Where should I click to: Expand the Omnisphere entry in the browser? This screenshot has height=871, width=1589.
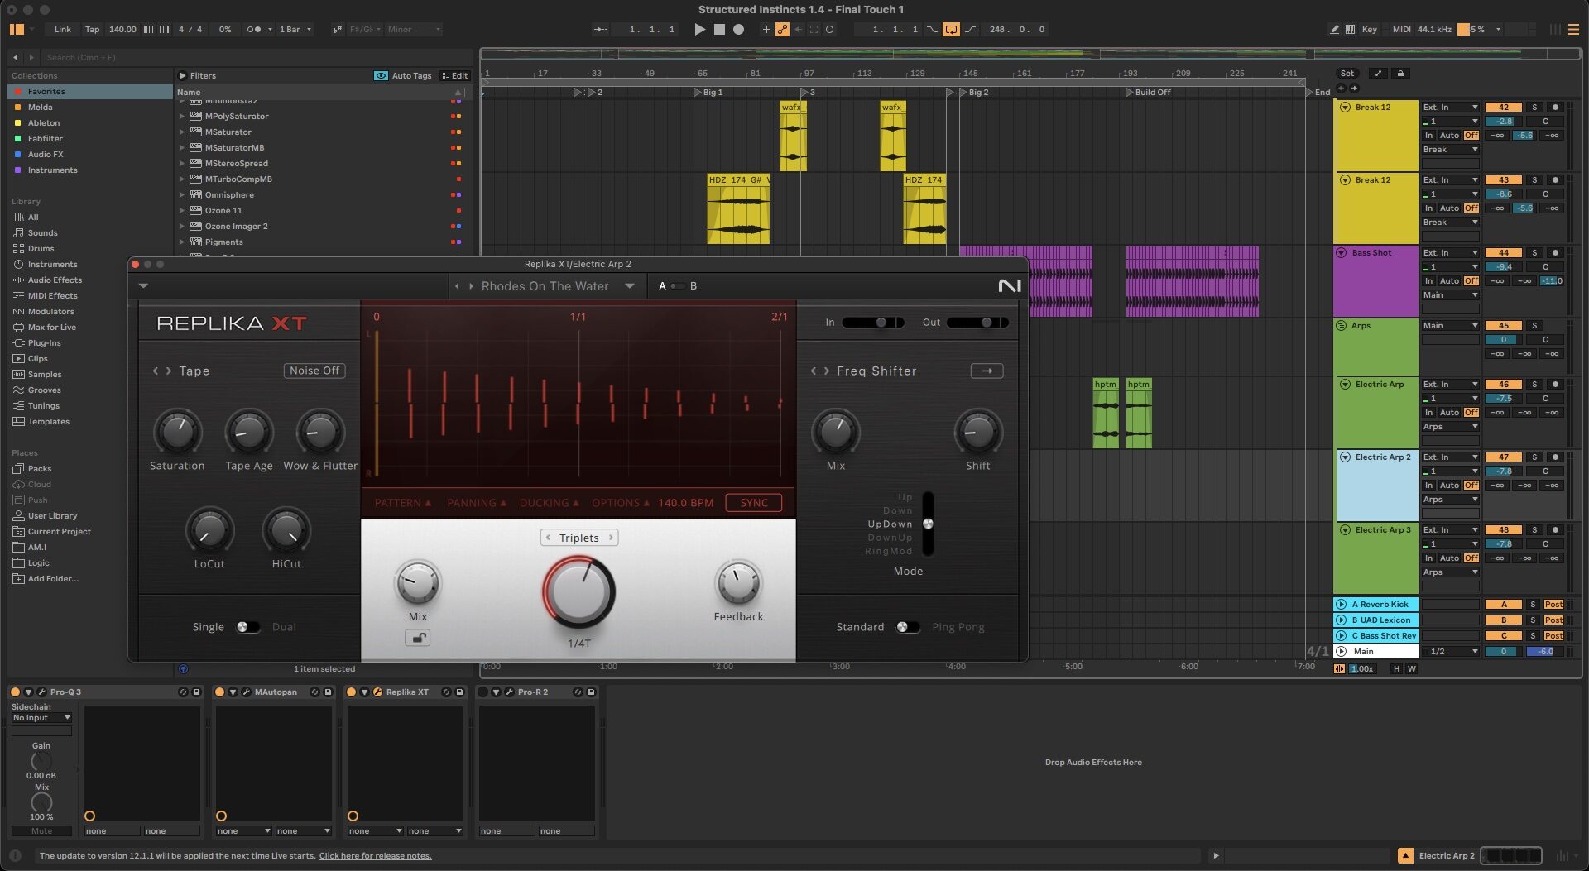pos(182,194)
